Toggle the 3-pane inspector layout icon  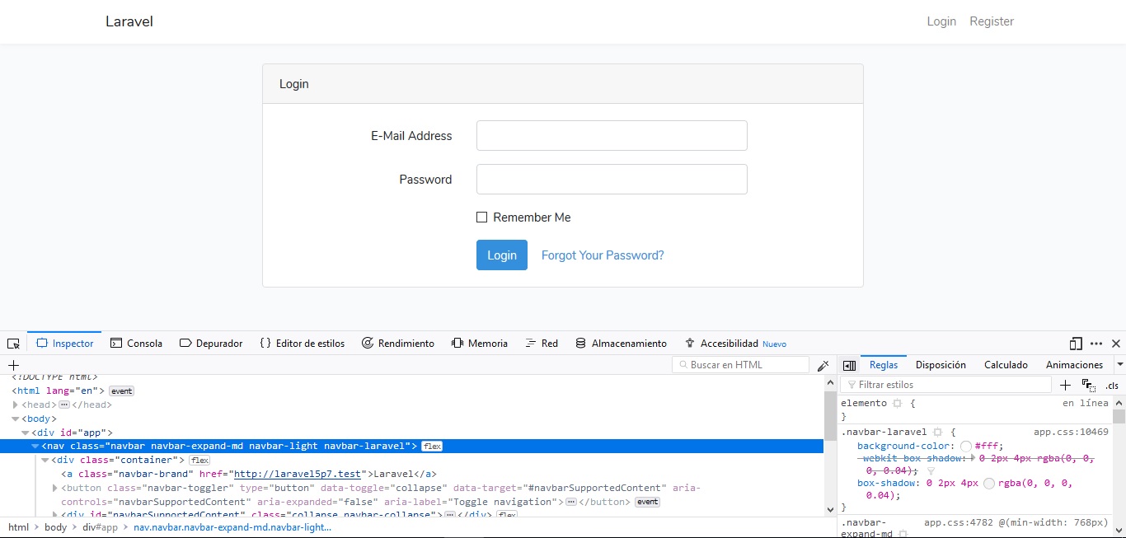849,364
